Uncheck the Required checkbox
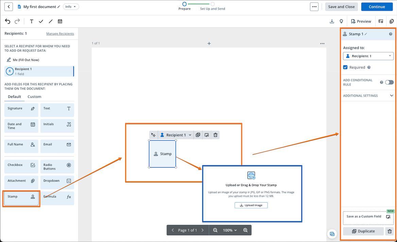 345,67
